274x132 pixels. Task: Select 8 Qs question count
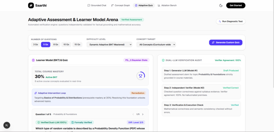pos(56,44)
